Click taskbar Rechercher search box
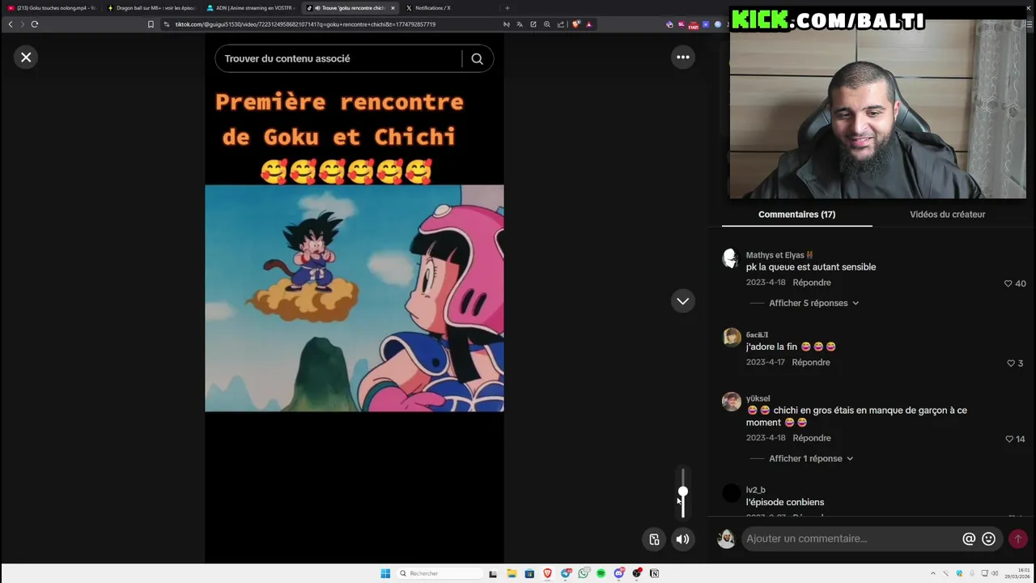1036x583 pixels. [x=439, y=573]
